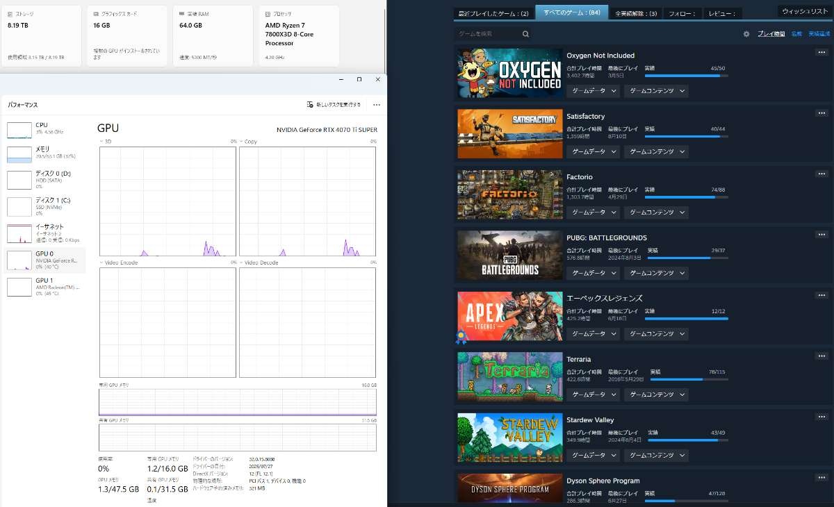Expand ゲームデータ dropdown for Oxygen Not Included
The image size is (834, 507).
(x=593, y=91)
